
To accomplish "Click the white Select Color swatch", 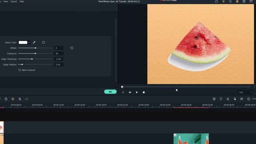I will coord(23,42).
